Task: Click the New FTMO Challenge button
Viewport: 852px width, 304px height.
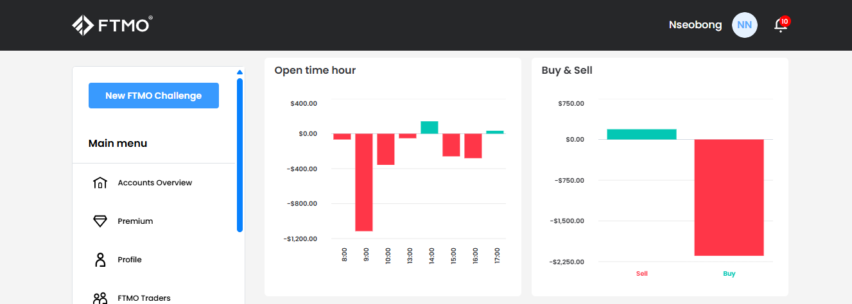Action: tap(153, 96)
